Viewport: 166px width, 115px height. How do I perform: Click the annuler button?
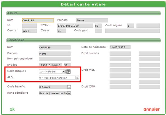point(152,109)
